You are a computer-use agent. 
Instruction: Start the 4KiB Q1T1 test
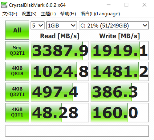(x=17, y=112)
